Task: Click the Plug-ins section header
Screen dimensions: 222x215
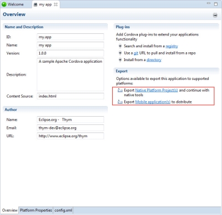Action: pyautogui.click(x=166, y=27)
